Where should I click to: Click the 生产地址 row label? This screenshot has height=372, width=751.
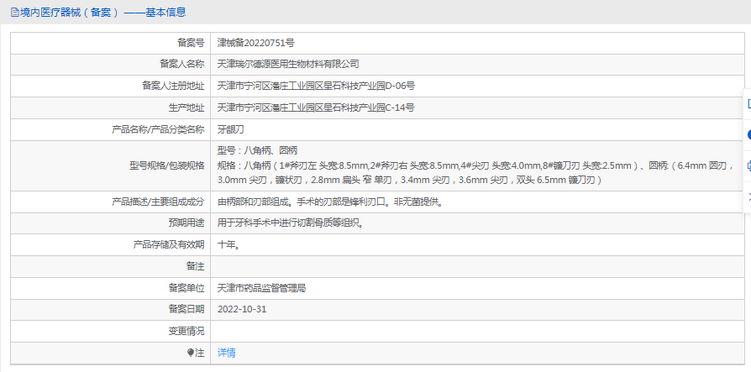pos(186,107)
